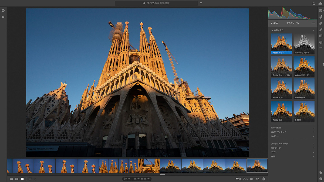This screenshot has height=182, width=324.
Task: Expand the Adobe Raw profile group
Action: 314,128
